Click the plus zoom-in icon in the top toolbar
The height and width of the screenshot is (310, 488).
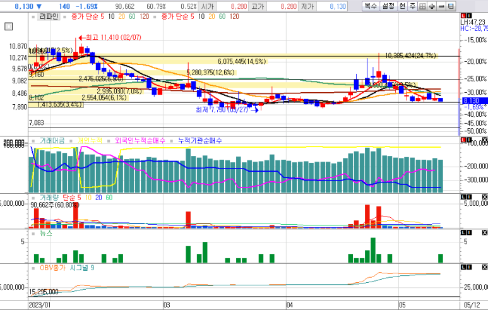tap(432, 6)
